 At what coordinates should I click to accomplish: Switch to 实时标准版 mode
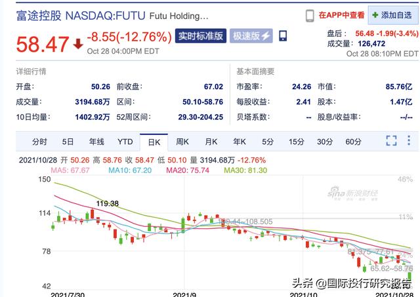[201, 36]
